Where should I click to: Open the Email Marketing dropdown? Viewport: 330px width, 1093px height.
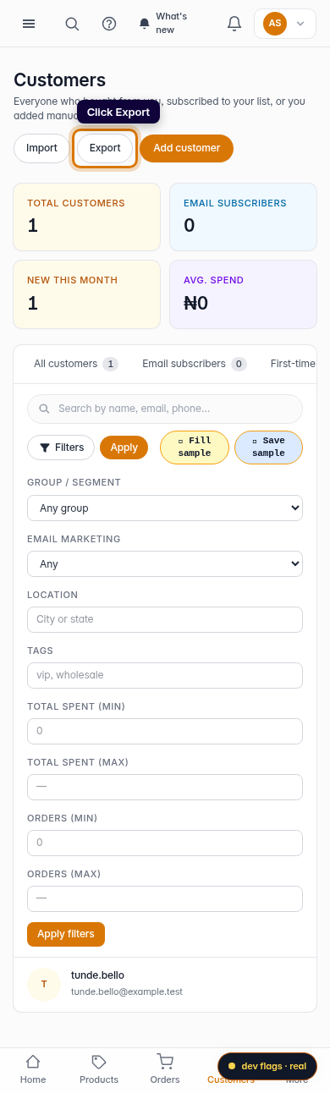(165, 563)
